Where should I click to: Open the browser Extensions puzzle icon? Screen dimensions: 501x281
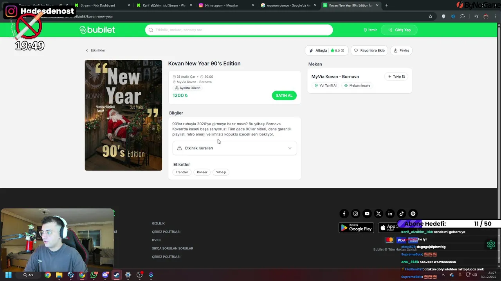click(463, 16)
